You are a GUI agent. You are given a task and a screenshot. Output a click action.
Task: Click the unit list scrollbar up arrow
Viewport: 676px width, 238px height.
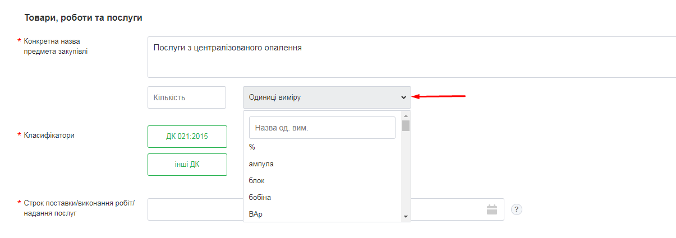click(x=406, y=115)
